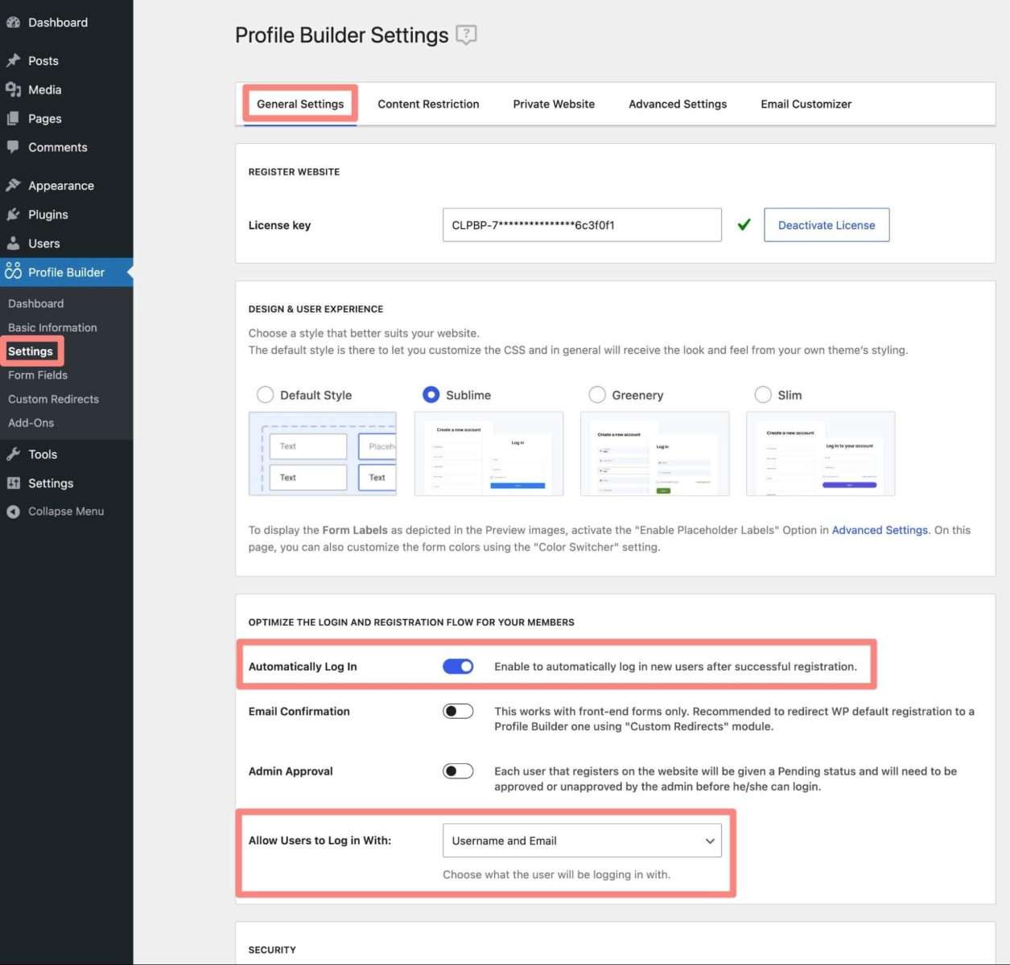Click the Collapse Menu arrow icon
This screenshot has width=1010, height=965.
click(x=13, y=511)
